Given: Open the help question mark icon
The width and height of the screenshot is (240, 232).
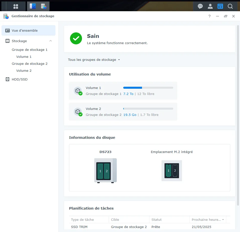Looking at the screenshot, I should pyautogui.click(x=209, y=16).
